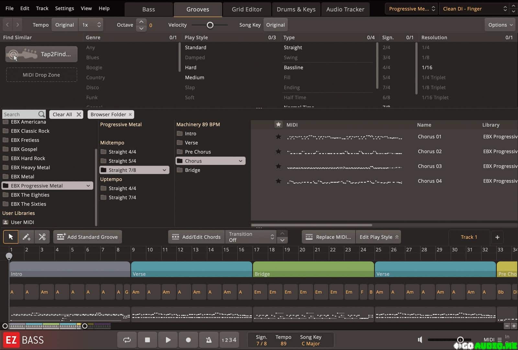Switch to the Grid Editor tab
Screen dimensions: 518x350
pyautogui.click(x=247, y=9)
